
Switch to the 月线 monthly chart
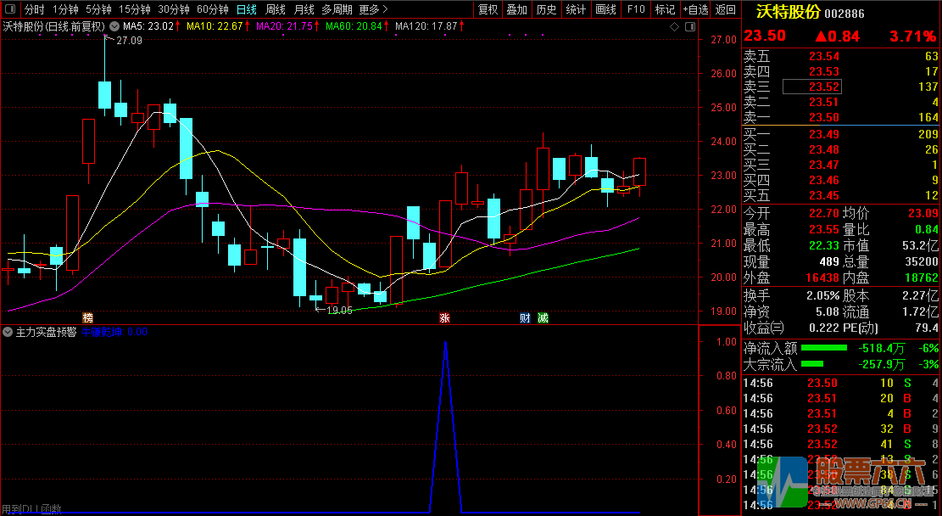[304, 9]
